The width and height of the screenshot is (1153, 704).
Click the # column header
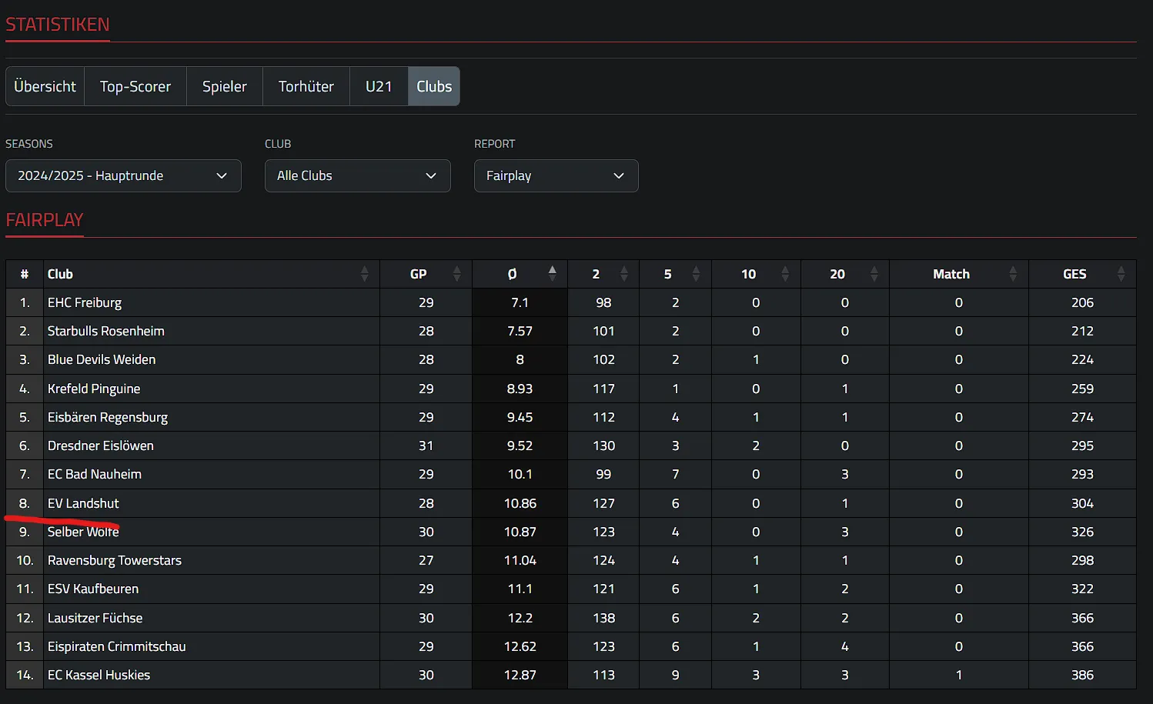(25, 274)
